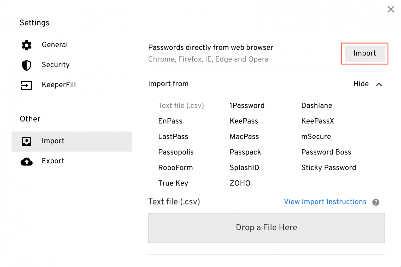Select Sticky Password import option

tap(328, 168)
